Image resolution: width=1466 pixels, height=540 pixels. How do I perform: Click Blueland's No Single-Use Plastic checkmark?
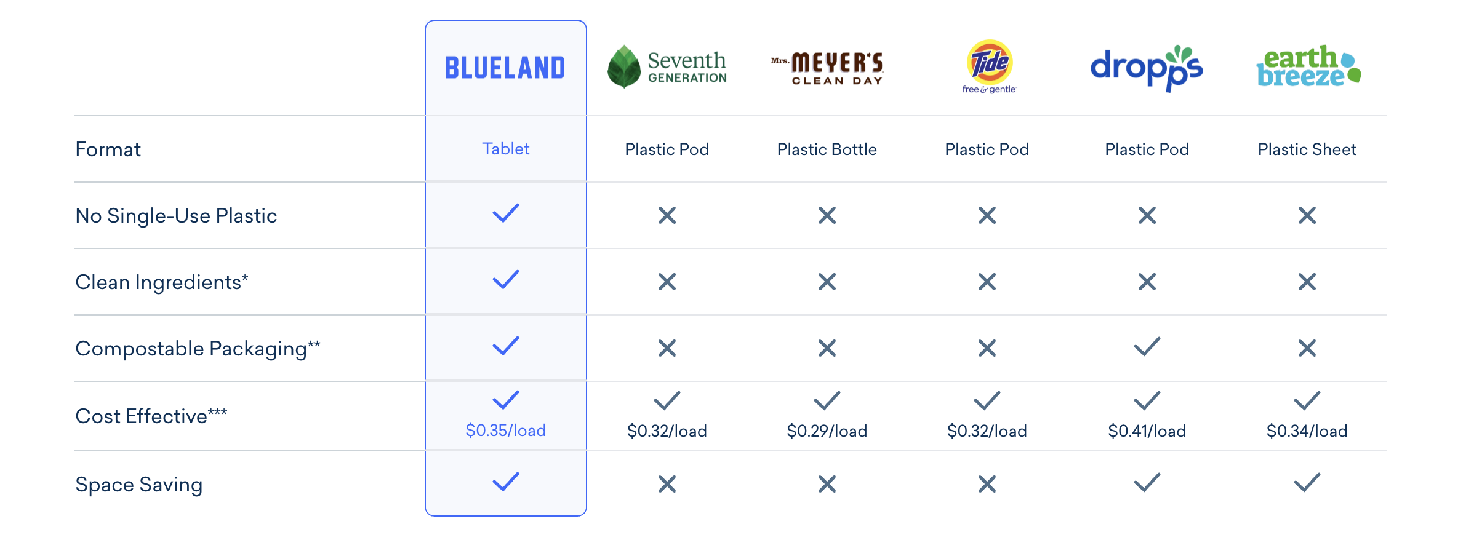pyautogui.click(x=506, y=213)
